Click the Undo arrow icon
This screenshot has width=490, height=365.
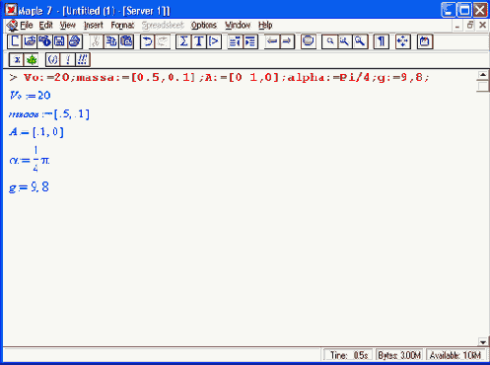click(x=148, y=41)
